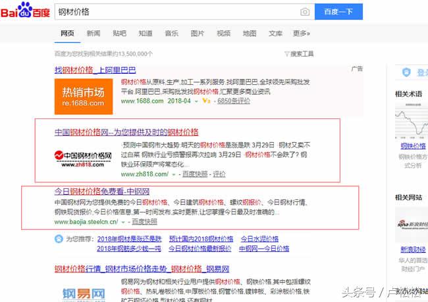
Task: Open 搜索工具 filter options
Action: [299, 54]
